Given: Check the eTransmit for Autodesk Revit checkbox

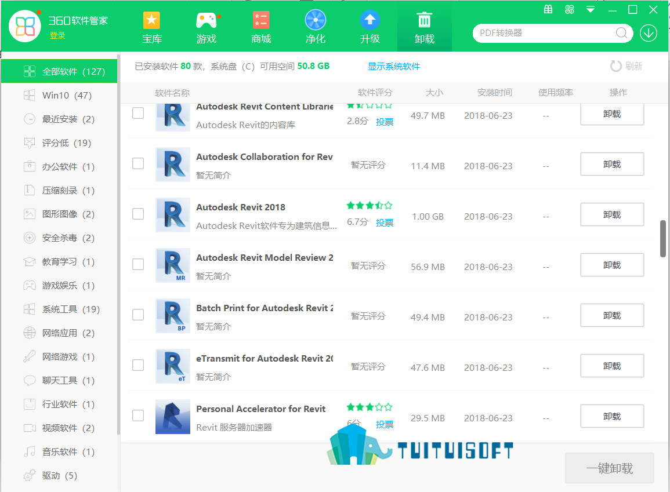Looking at the screenshot, I should [138, 365].
